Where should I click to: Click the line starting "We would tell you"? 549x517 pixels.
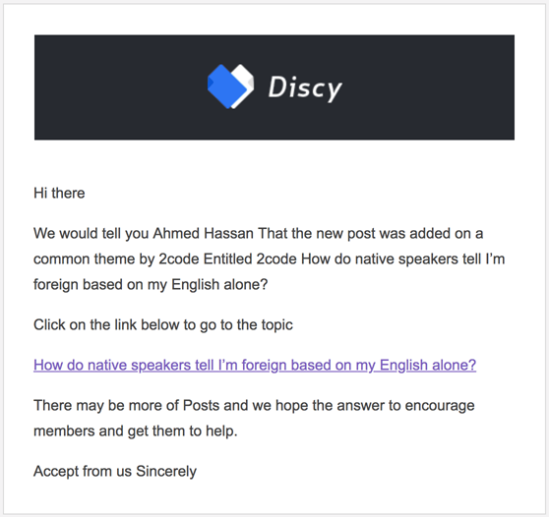259,234
